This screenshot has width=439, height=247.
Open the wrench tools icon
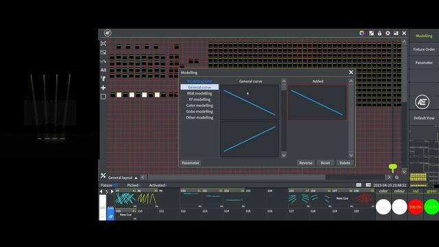[x=103, y=176]
